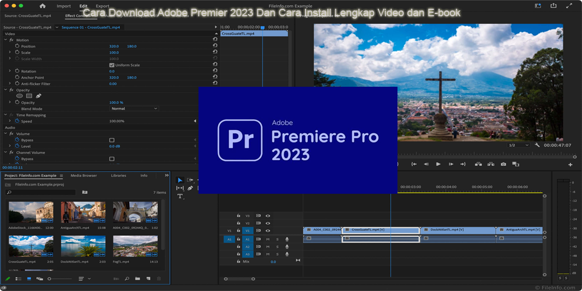Click the Home icon in header
The height and width of the screenshot is (291, 582).
[42, 6]
